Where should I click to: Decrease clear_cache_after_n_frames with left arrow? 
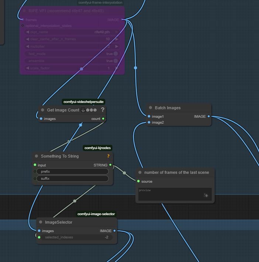(x=27, y=39)
